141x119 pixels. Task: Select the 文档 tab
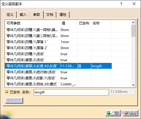(x=50, y=15)
